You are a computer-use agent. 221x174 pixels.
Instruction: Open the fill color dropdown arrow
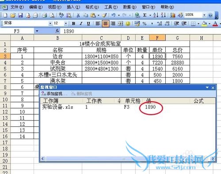click(x=210, y=23)
